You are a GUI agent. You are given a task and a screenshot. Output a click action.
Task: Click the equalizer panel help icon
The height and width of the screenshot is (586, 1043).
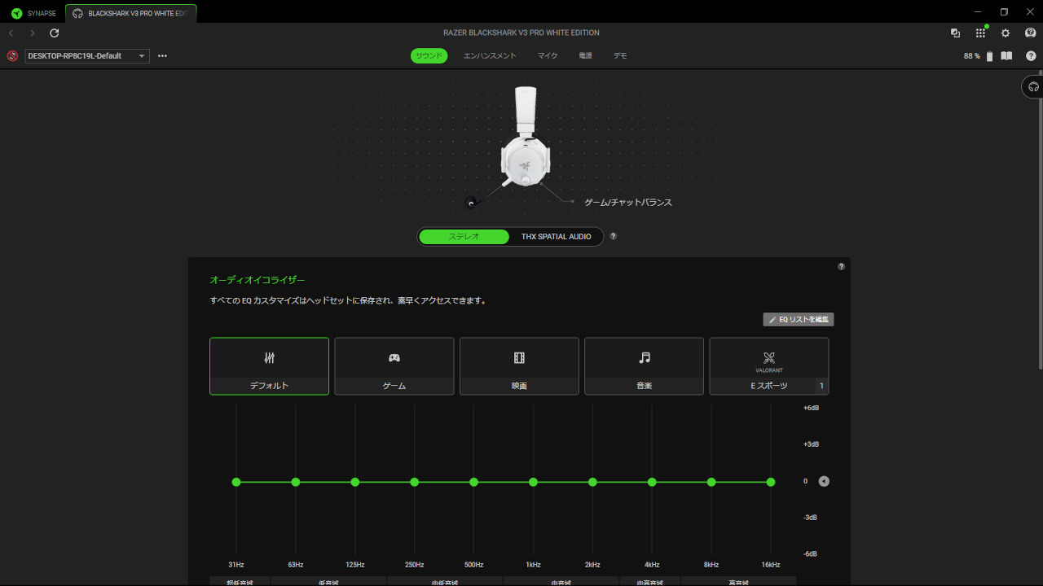point(841,266)
